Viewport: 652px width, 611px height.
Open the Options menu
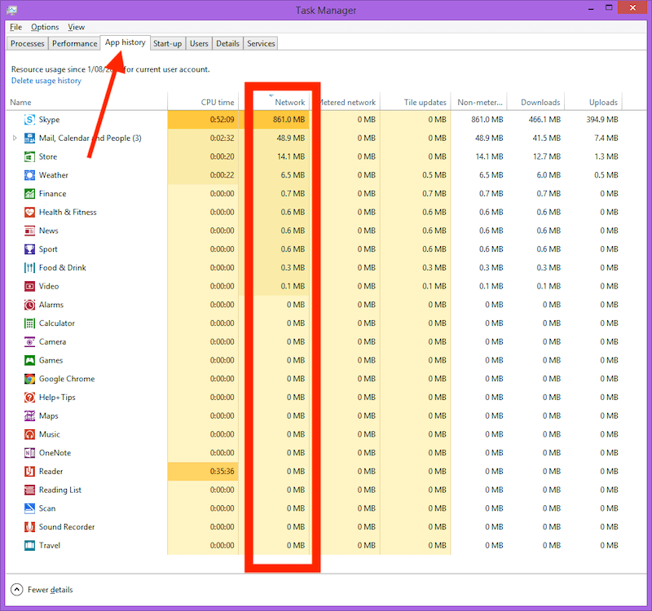coord(45,27)
